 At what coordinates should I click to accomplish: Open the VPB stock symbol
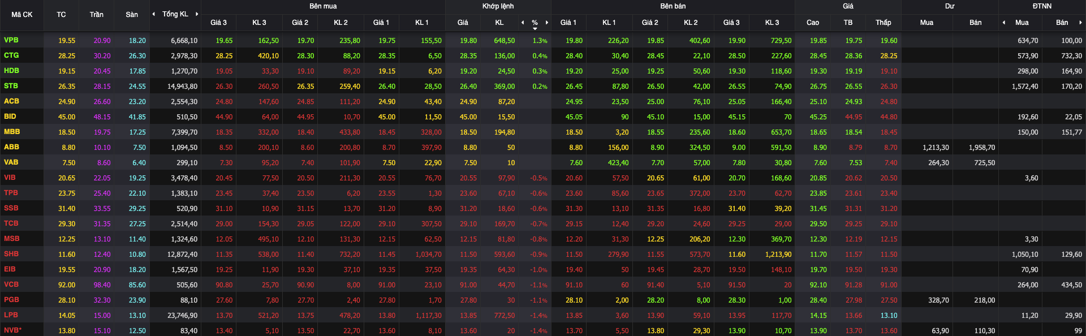(x=11, y=40)
